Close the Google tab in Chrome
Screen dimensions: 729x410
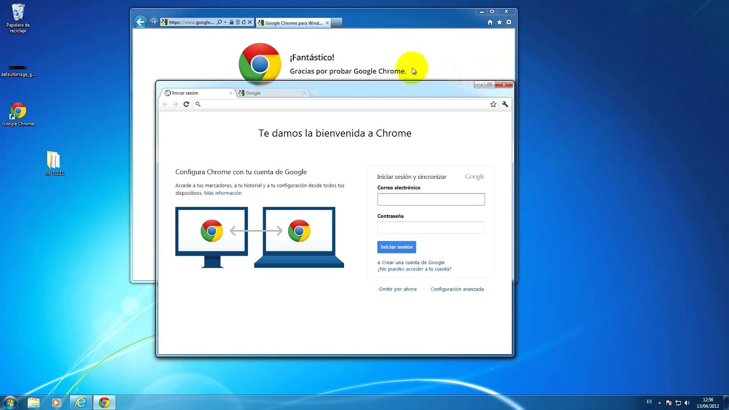point(304,93)
